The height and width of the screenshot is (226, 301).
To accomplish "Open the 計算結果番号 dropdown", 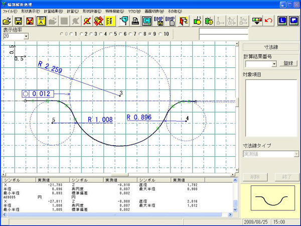I will click(261, 64).
